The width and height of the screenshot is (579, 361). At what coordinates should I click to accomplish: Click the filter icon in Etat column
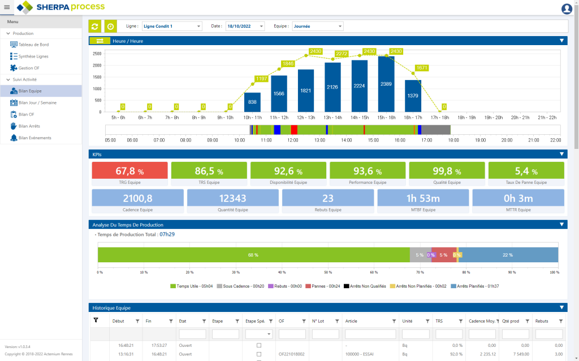tap(204, 321)
